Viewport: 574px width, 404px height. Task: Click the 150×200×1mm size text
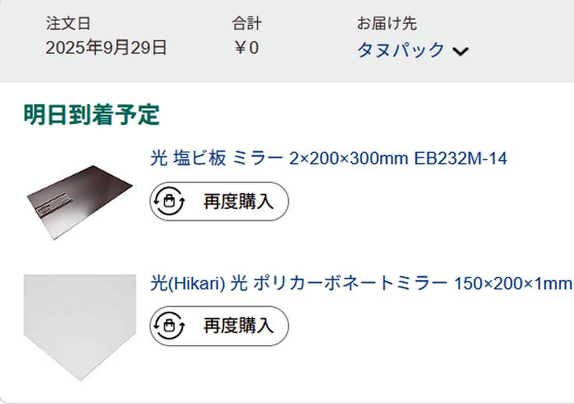click(x=513, y=283)
